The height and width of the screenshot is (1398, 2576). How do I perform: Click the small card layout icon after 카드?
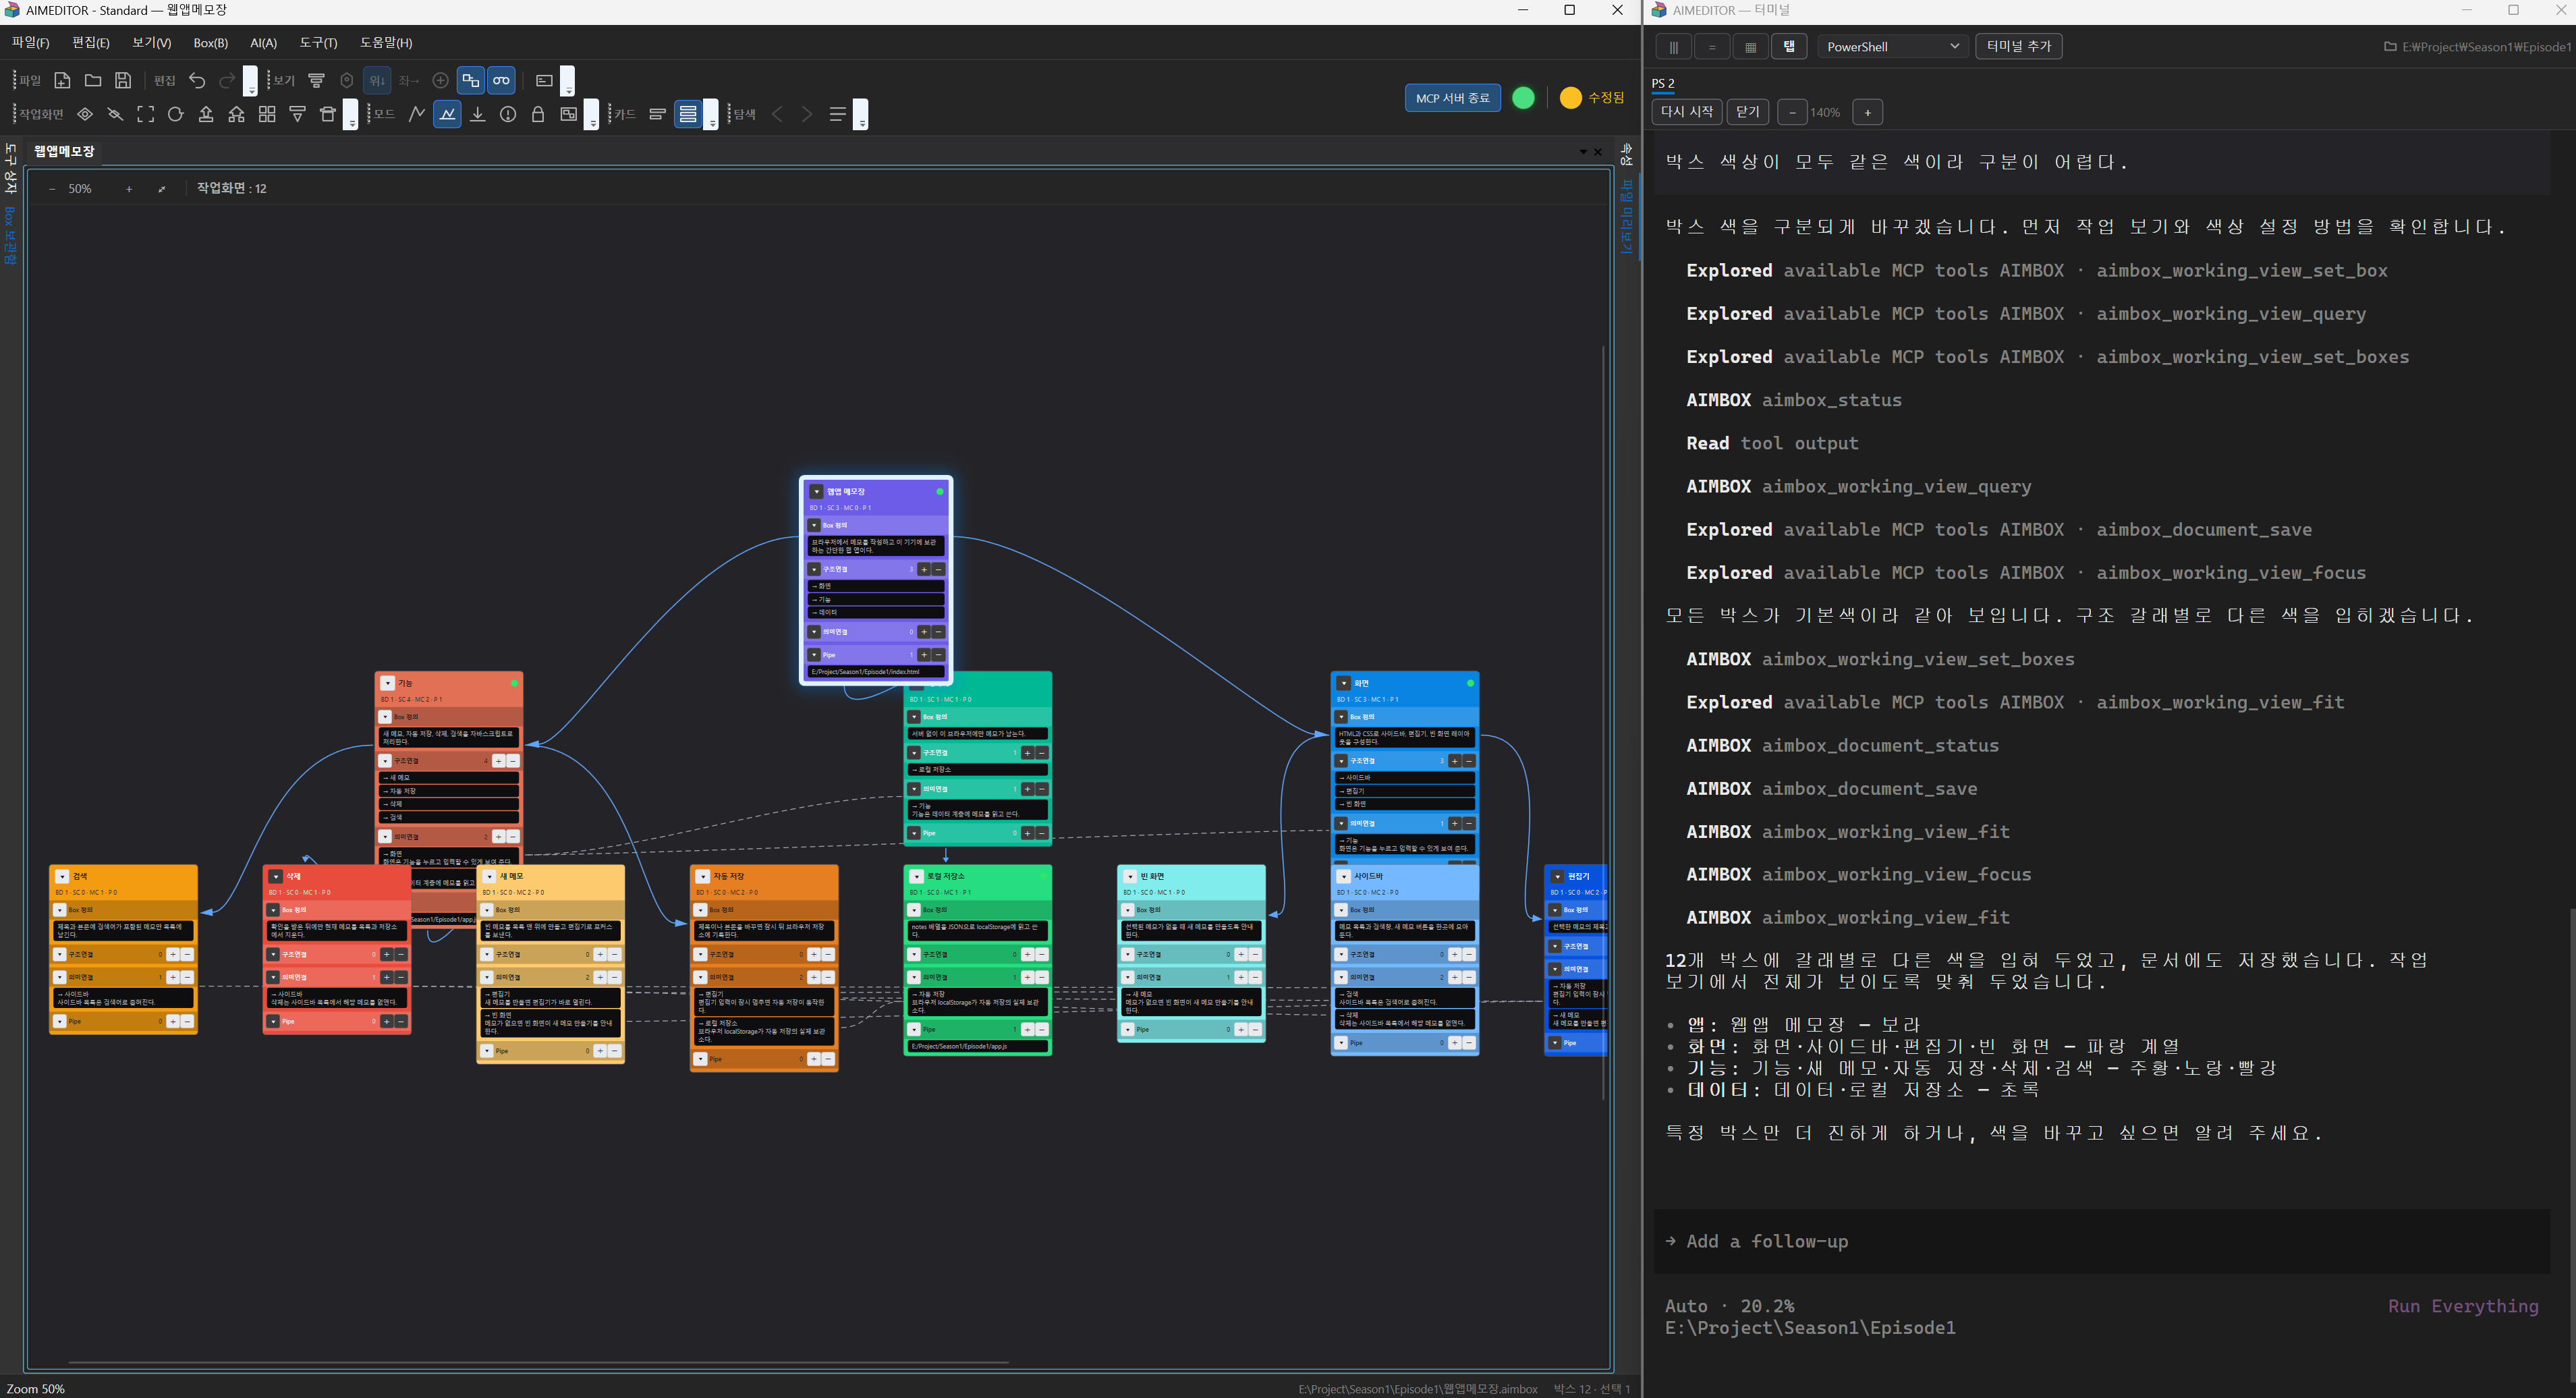click(657, 114)
